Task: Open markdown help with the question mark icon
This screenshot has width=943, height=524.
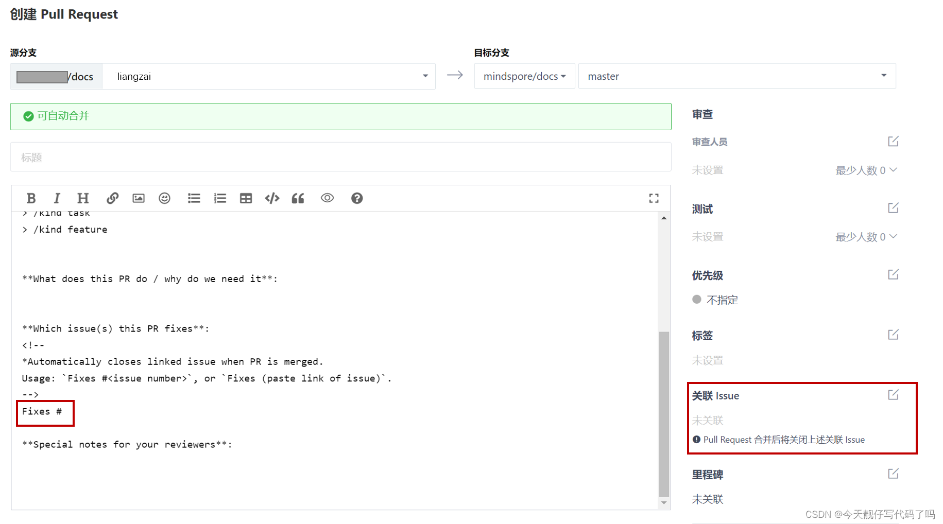Action: tap(357, 198)
